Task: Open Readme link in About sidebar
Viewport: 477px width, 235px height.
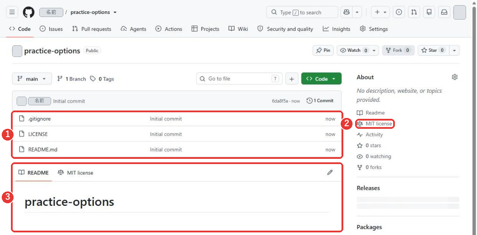Action: click(371, 113)
